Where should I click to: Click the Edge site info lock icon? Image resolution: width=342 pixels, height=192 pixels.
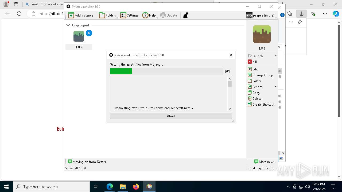tap(33, 14)
